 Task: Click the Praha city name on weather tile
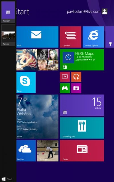(22, 109)
